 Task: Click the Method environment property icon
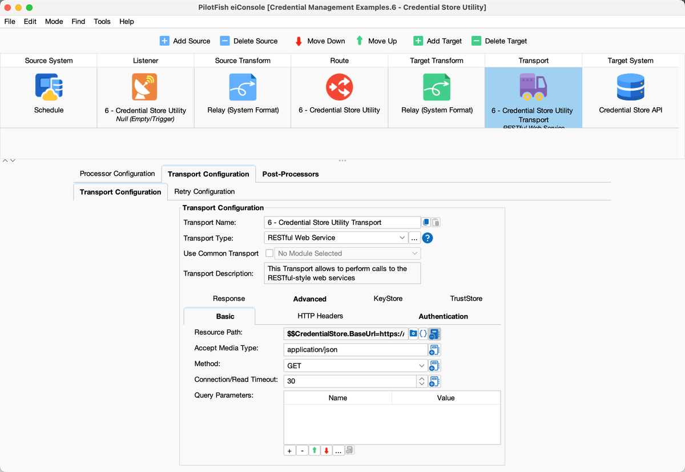click(x=434, y=365)
